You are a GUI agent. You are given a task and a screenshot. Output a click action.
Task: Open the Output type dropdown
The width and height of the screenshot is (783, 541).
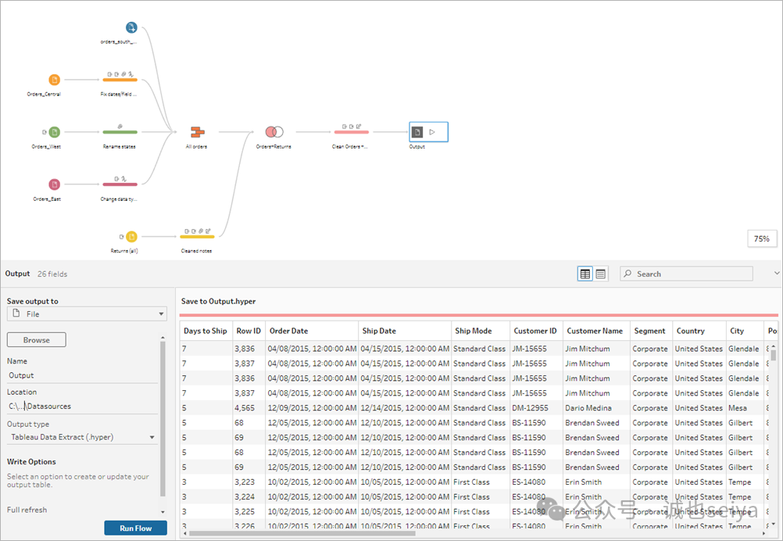(83, 437)
